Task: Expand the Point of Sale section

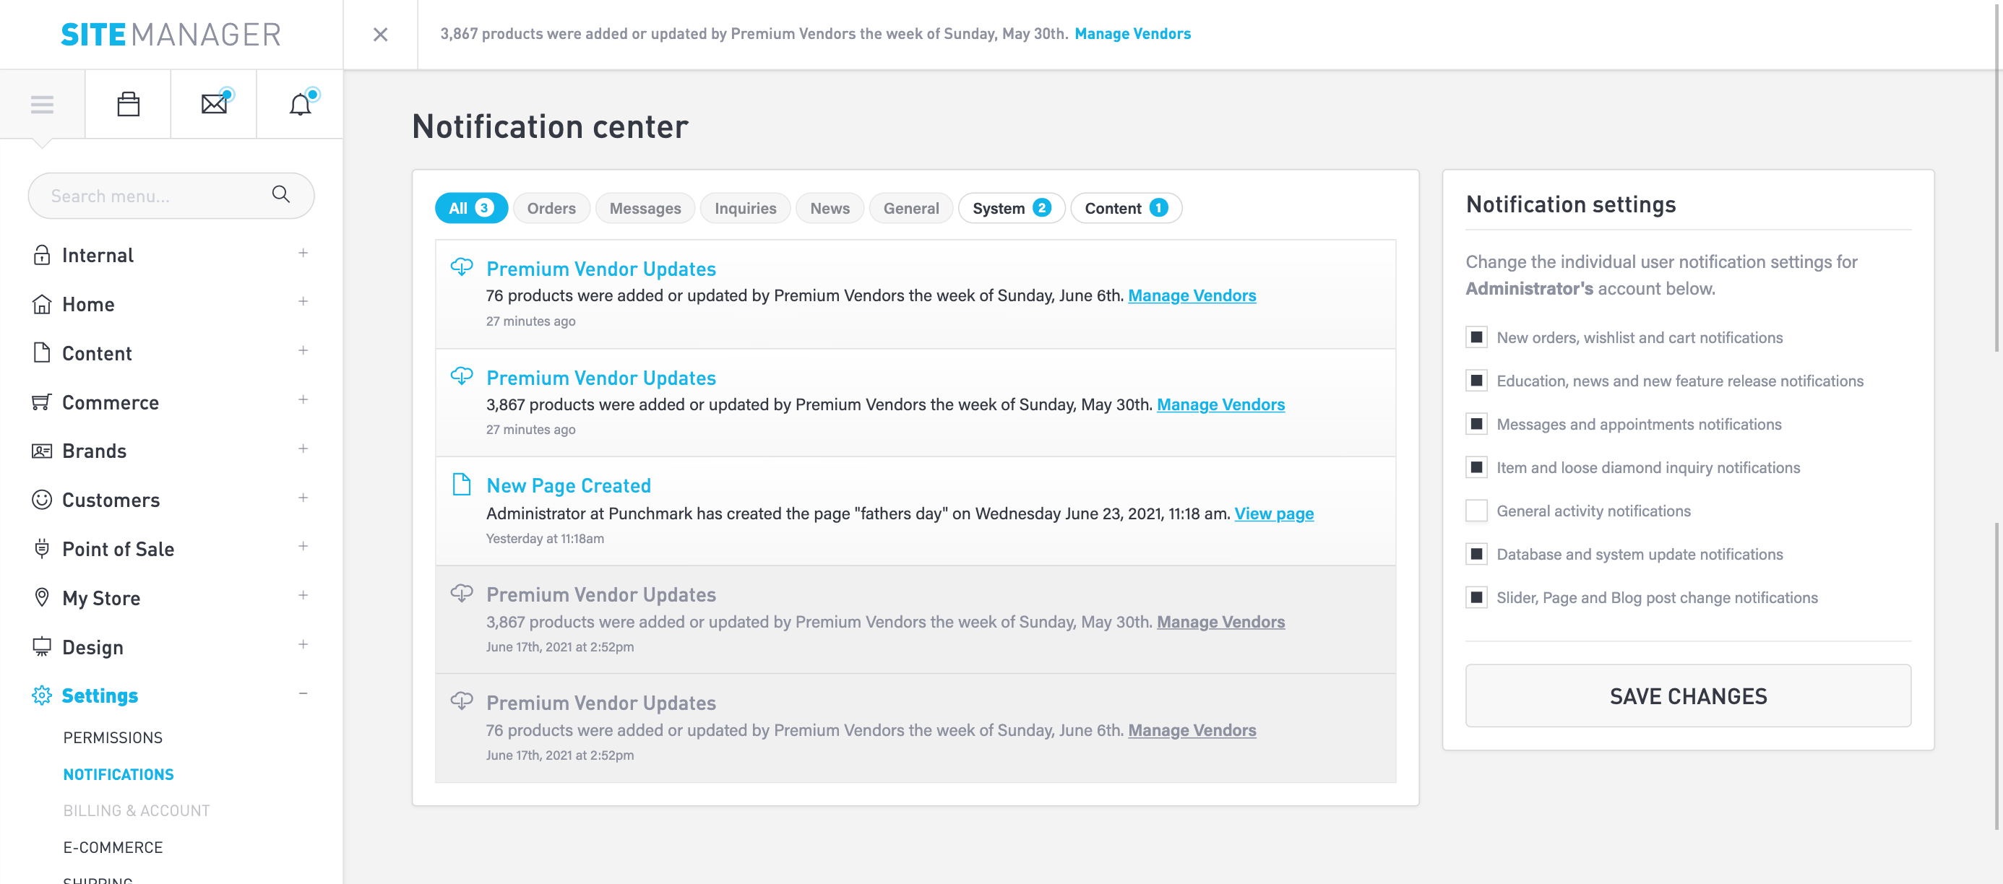Action: 303,547
